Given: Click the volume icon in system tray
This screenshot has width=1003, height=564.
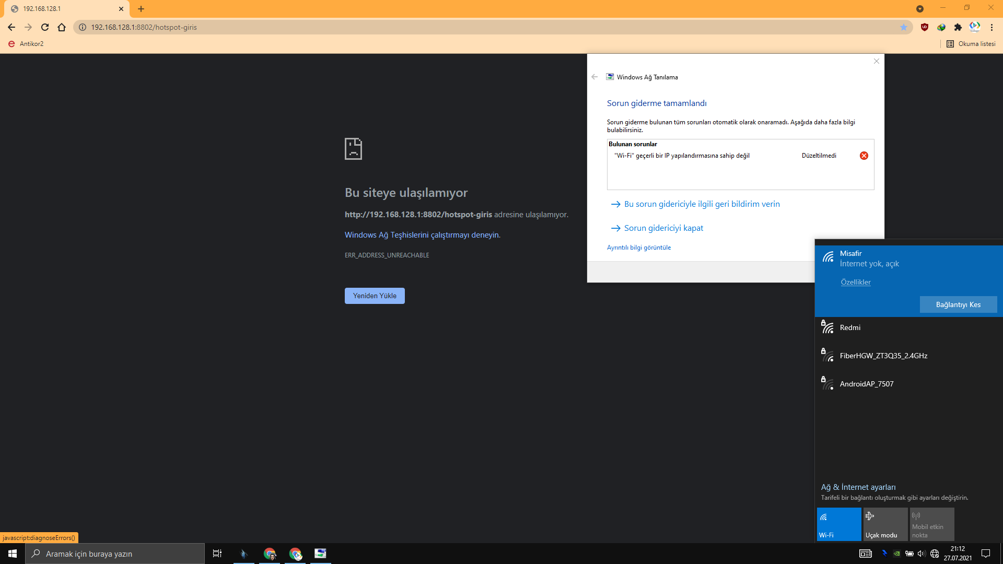Looking at the screenshot, I should 921,554.
